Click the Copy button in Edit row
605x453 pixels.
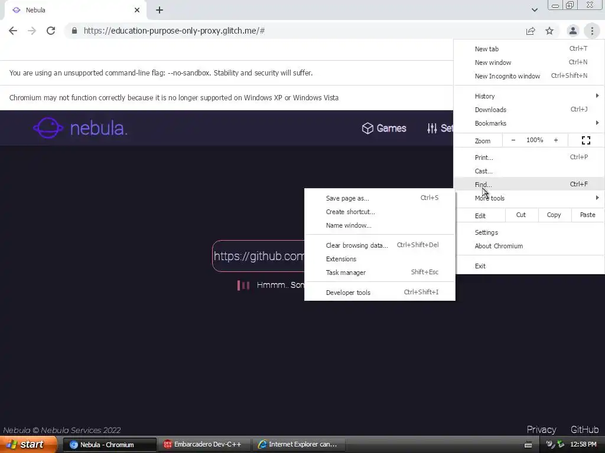(x=554, y=215)
